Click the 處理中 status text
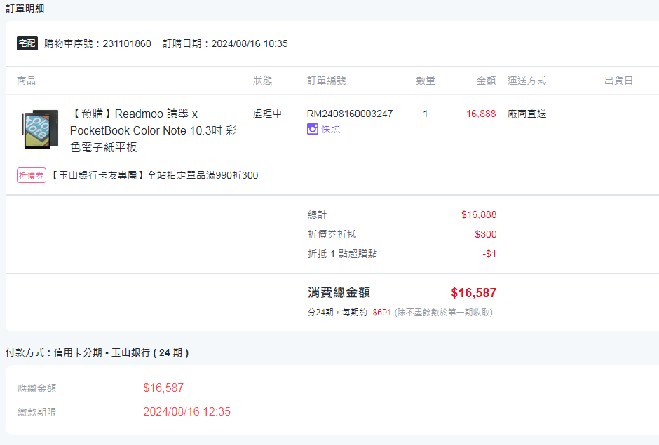 pos(267,114)
